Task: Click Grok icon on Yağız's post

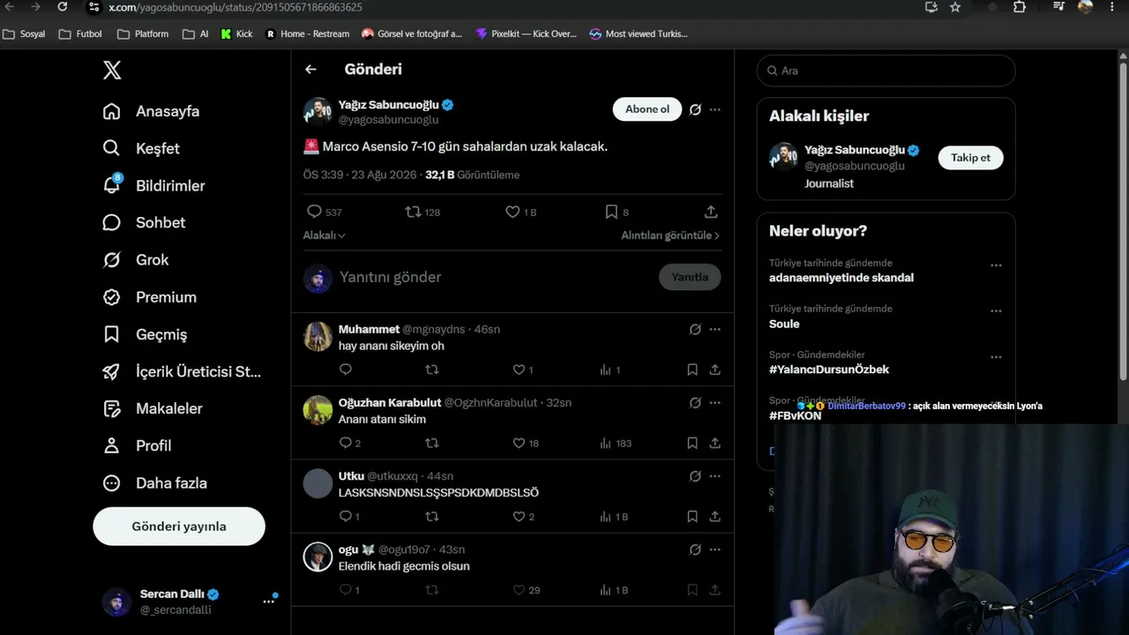Action: [695, 109]
